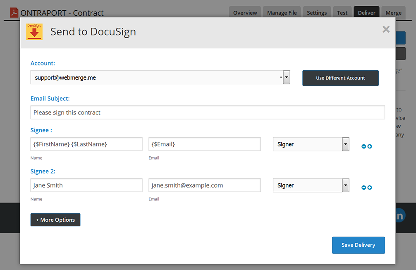
Task: Click the Email Subject input field
Action: (x=208, y=112)
